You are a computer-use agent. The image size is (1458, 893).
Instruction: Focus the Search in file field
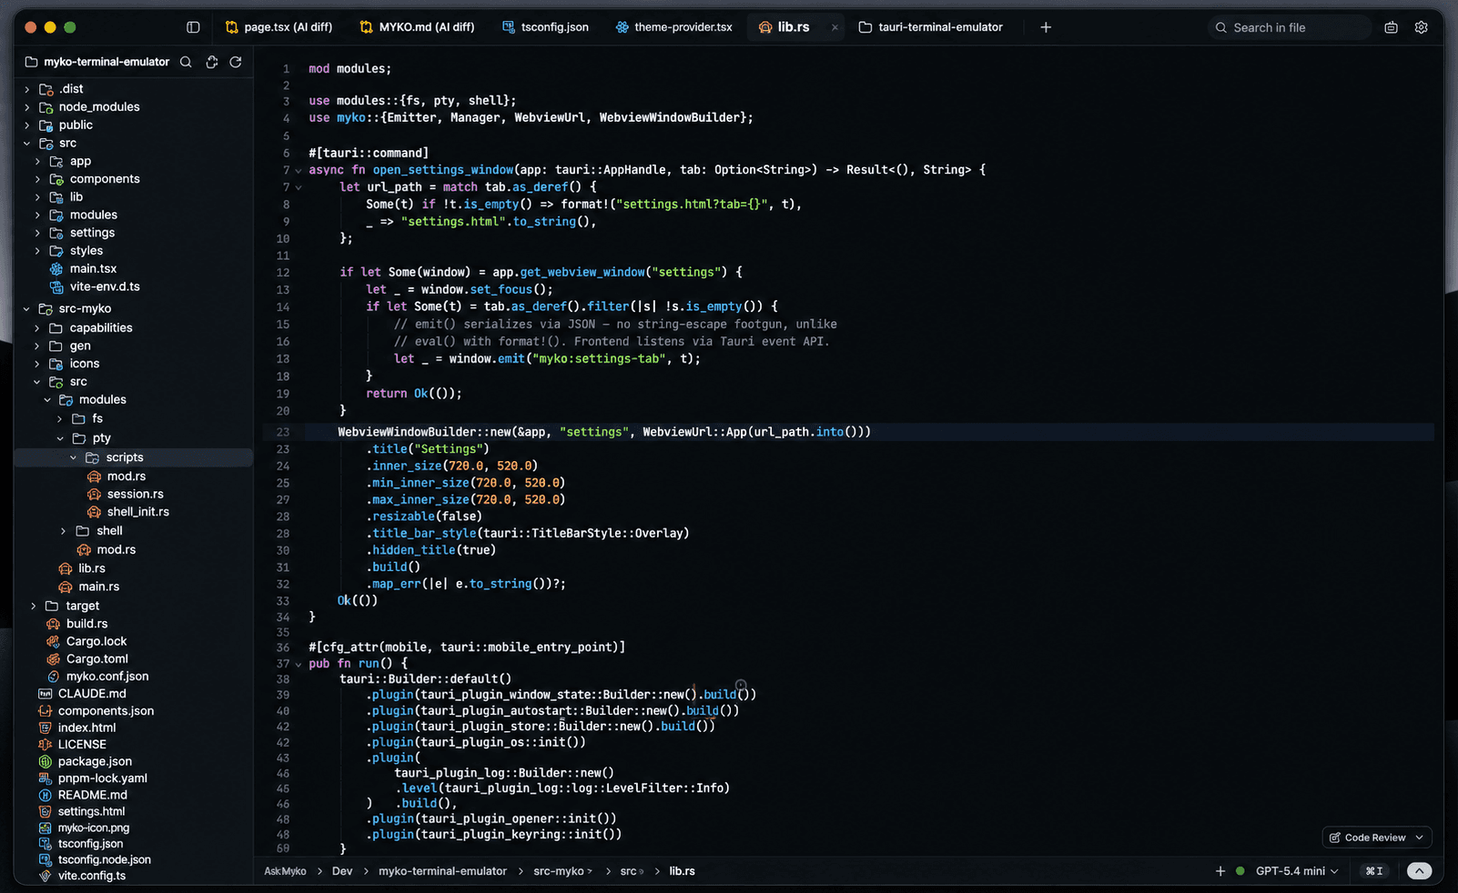point(1290,27)
